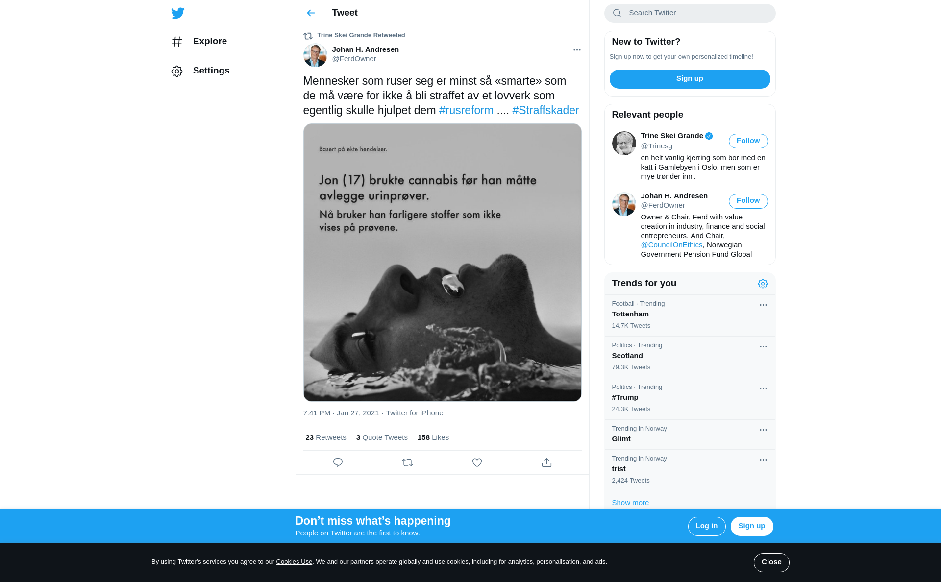Follow Trine Skei Grande
This screenshot has width=941, height=582.
pos(748,141)
